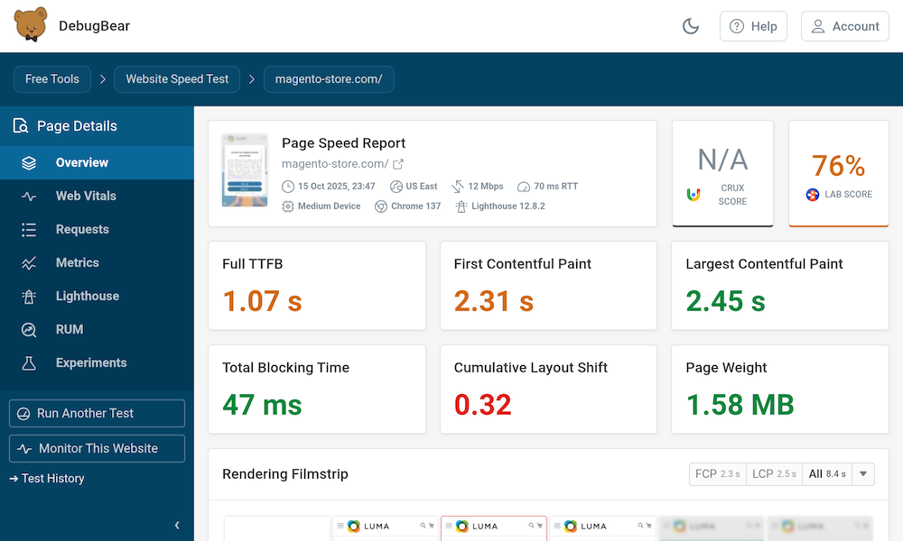The height and width of the screenshot is (541, 903).
Task: Open the filmstrip All 8.4 s dropdown arrow
Action: tap(863, 474)
